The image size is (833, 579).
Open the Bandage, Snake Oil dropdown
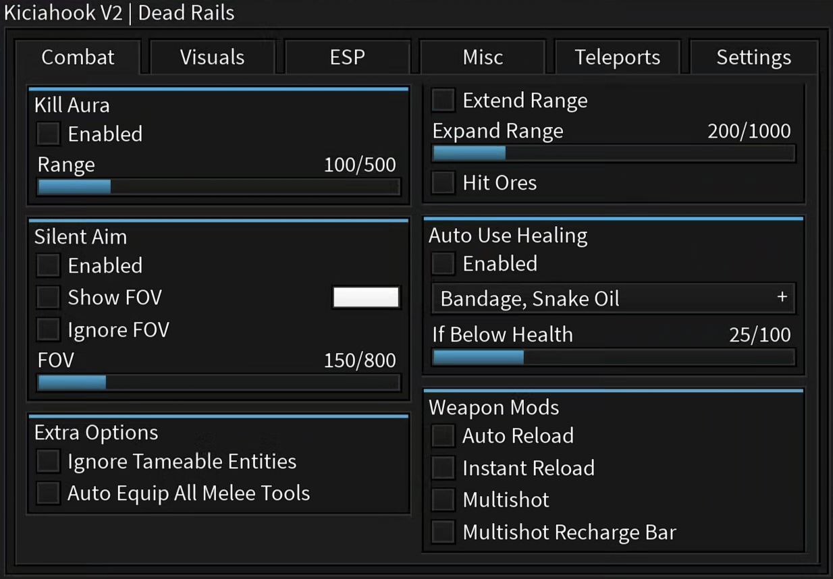613,298
